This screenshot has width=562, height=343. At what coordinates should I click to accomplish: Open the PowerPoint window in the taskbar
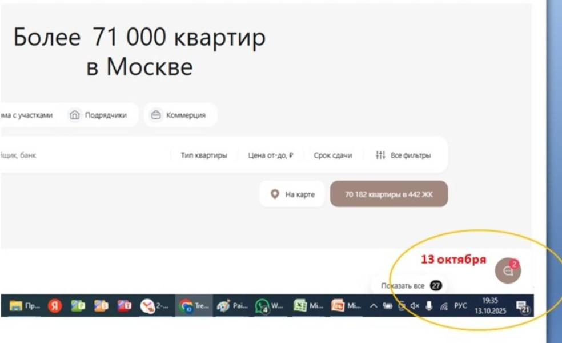(346, 306)
